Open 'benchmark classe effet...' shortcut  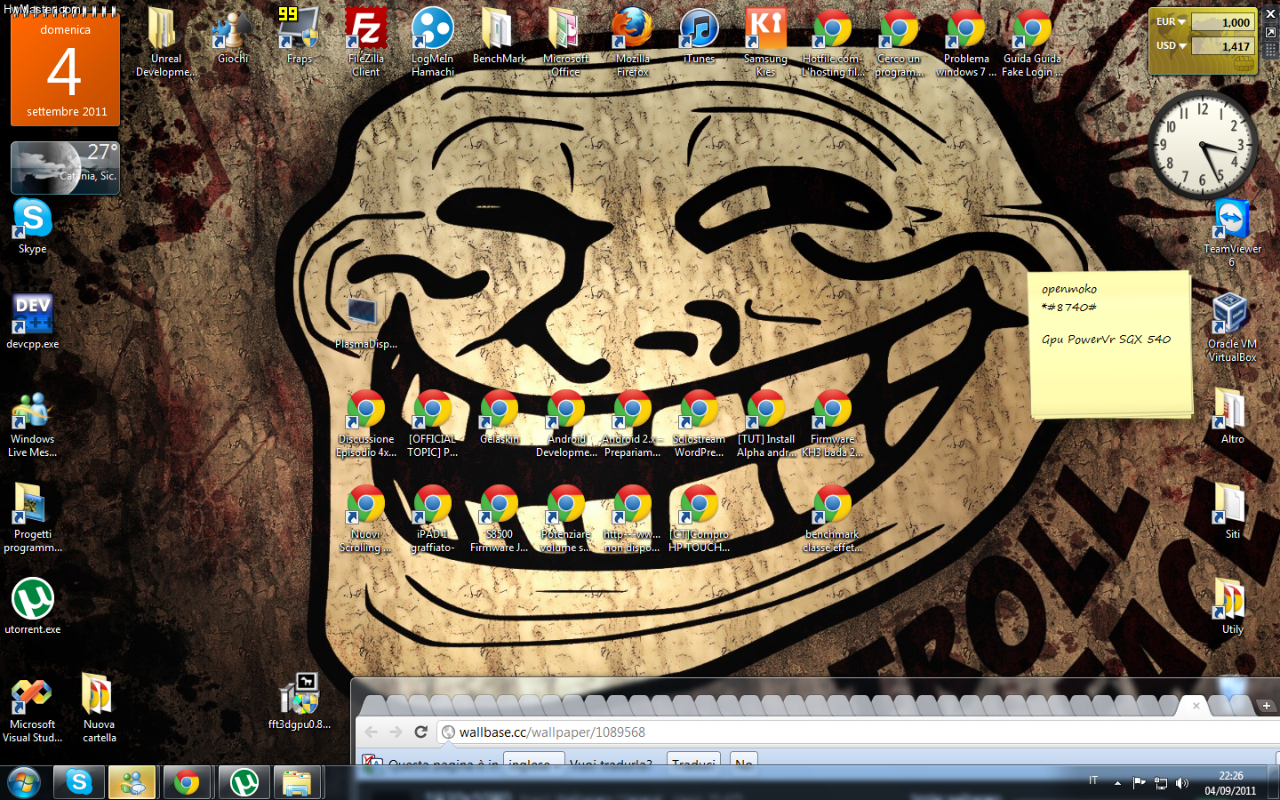tap(832, 518)
